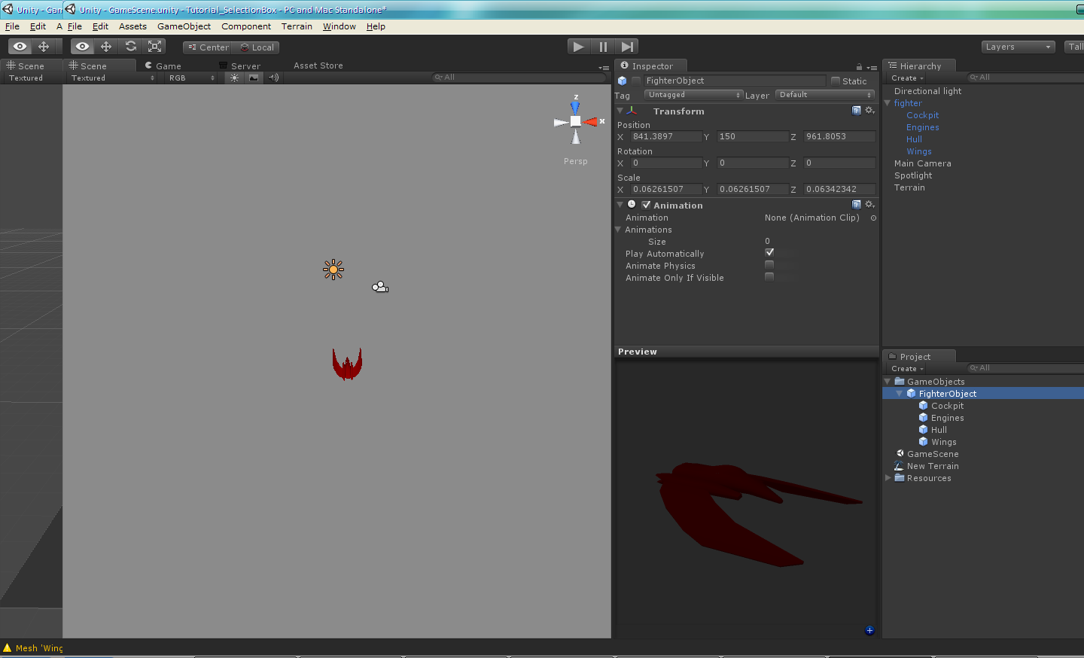
Task: Open the GameObject menu
Action: tap(184, 26)
